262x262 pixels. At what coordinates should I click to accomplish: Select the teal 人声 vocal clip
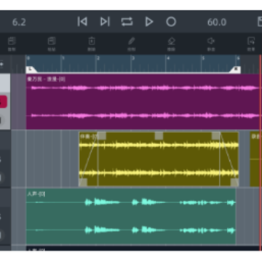coord(131,217)
